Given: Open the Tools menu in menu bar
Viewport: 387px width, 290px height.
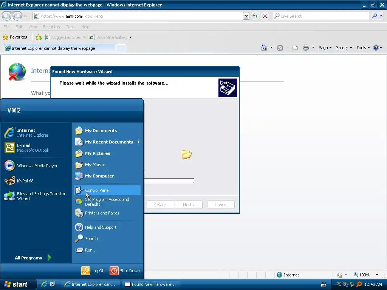Looking at the screenshot, I should pos(70,27).
